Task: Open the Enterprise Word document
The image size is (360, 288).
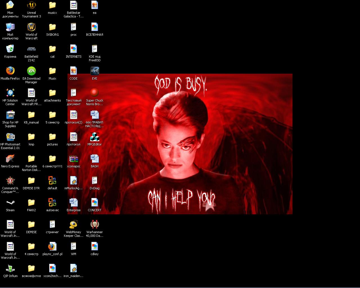Action: tap(73, 202)
